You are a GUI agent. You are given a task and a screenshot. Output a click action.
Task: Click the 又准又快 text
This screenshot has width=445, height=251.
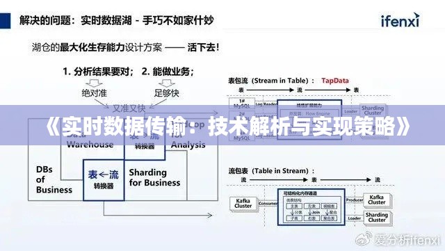[x=129, y=108]
